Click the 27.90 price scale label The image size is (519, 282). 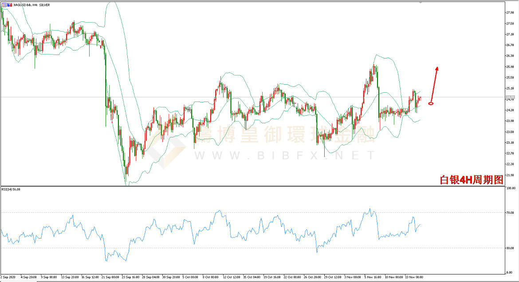(510, 12)
